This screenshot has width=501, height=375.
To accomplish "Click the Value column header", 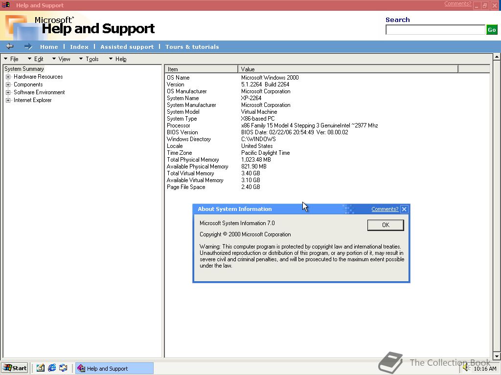I will pyautogui.click(x=348, y=69).
